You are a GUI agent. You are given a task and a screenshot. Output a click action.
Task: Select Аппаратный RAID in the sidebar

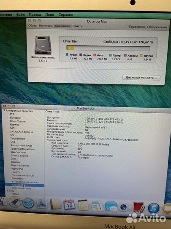pos(21,145)
